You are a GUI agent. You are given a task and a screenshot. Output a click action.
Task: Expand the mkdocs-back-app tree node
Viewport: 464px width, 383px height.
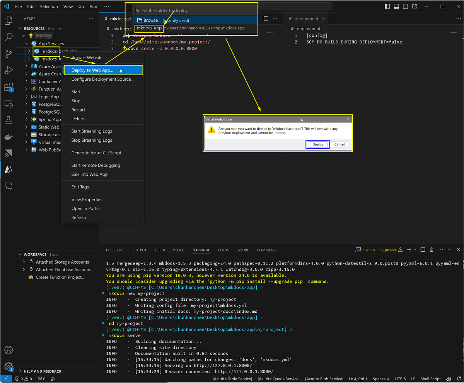(x=29, y=51)
